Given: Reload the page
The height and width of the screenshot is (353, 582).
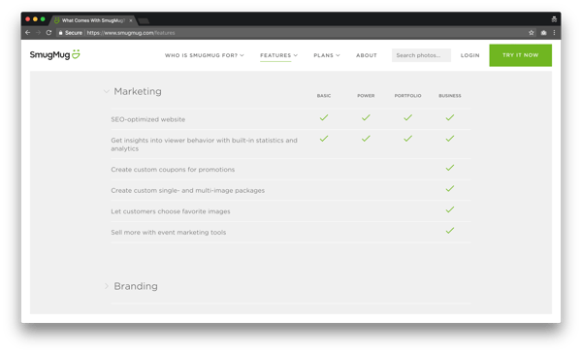Looking at the screenshot, I should (48, 33).
